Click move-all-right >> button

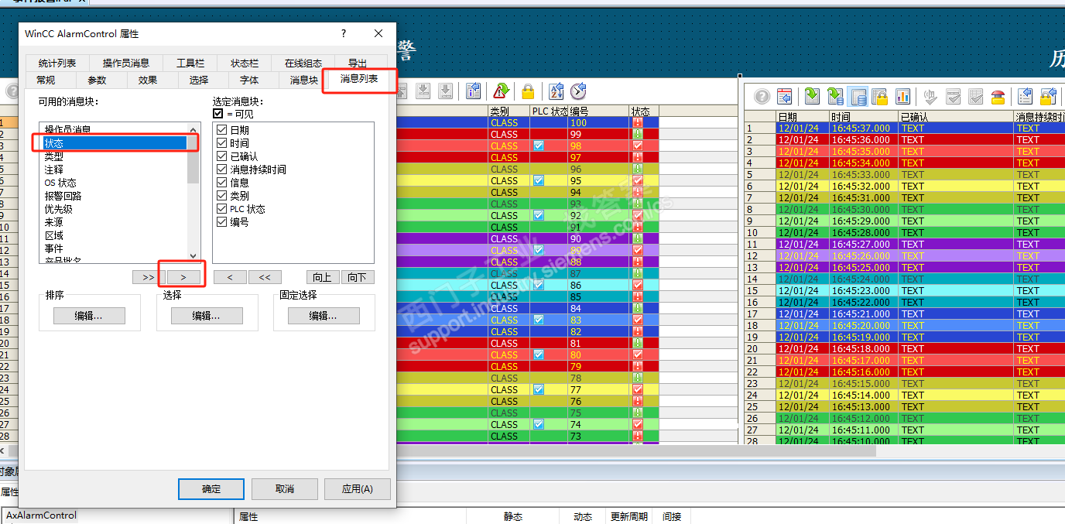pos(148,277)
